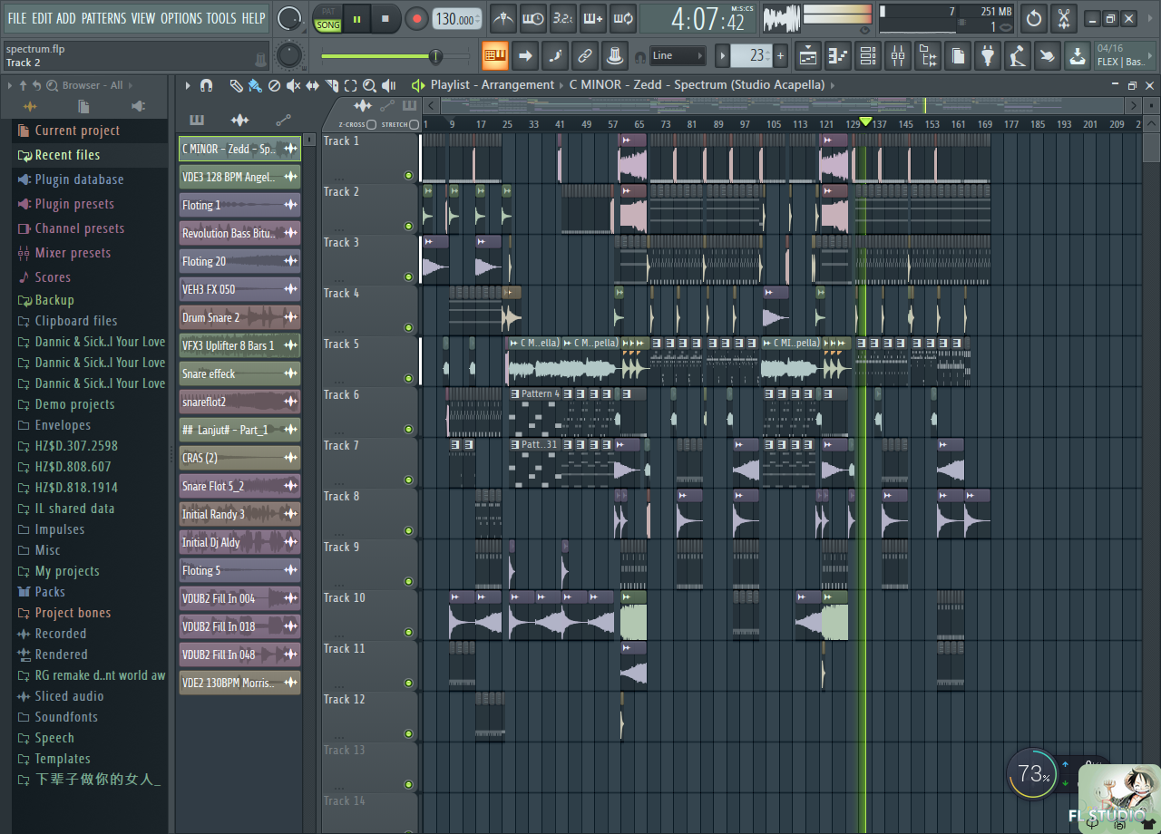1161x834 pixels.
Task: Enable wait for input to start playing
Action: click(x=533, y=18)
